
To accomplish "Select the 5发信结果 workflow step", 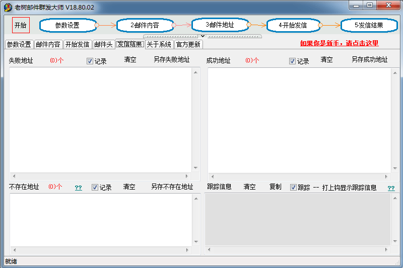I will coord(369,25).
